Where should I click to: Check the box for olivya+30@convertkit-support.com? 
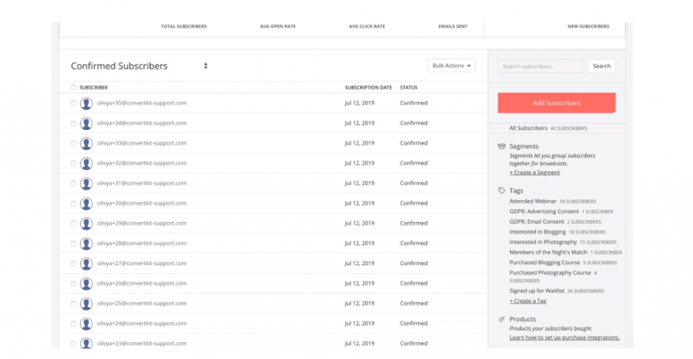(73, 203)
